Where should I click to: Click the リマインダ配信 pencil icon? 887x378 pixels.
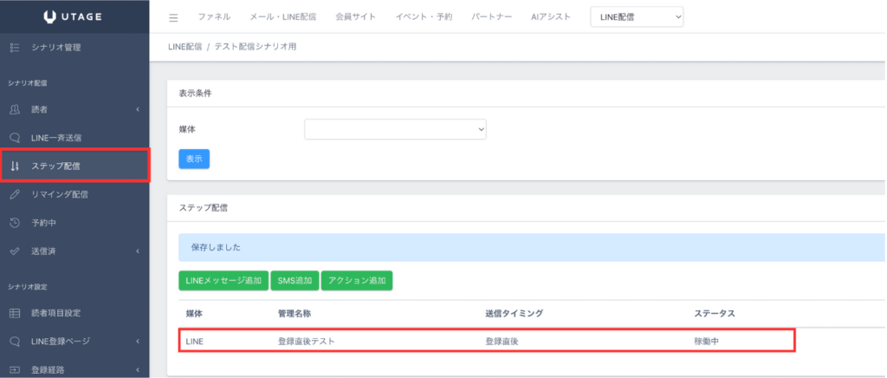click(x=16, y=195)
